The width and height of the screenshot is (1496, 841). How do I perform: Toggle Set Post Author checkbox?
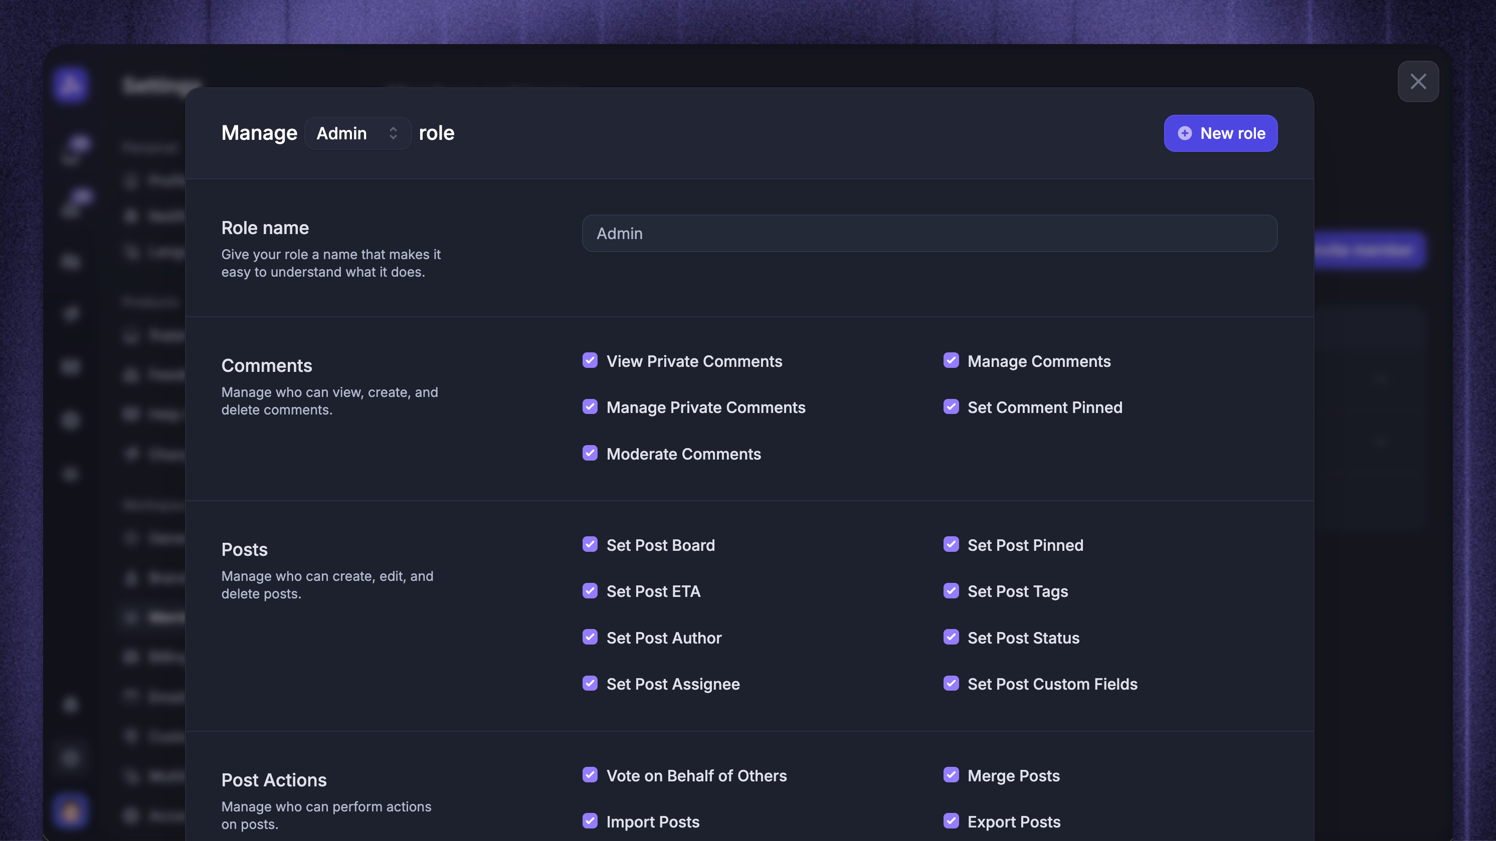[x=590, y=638]
